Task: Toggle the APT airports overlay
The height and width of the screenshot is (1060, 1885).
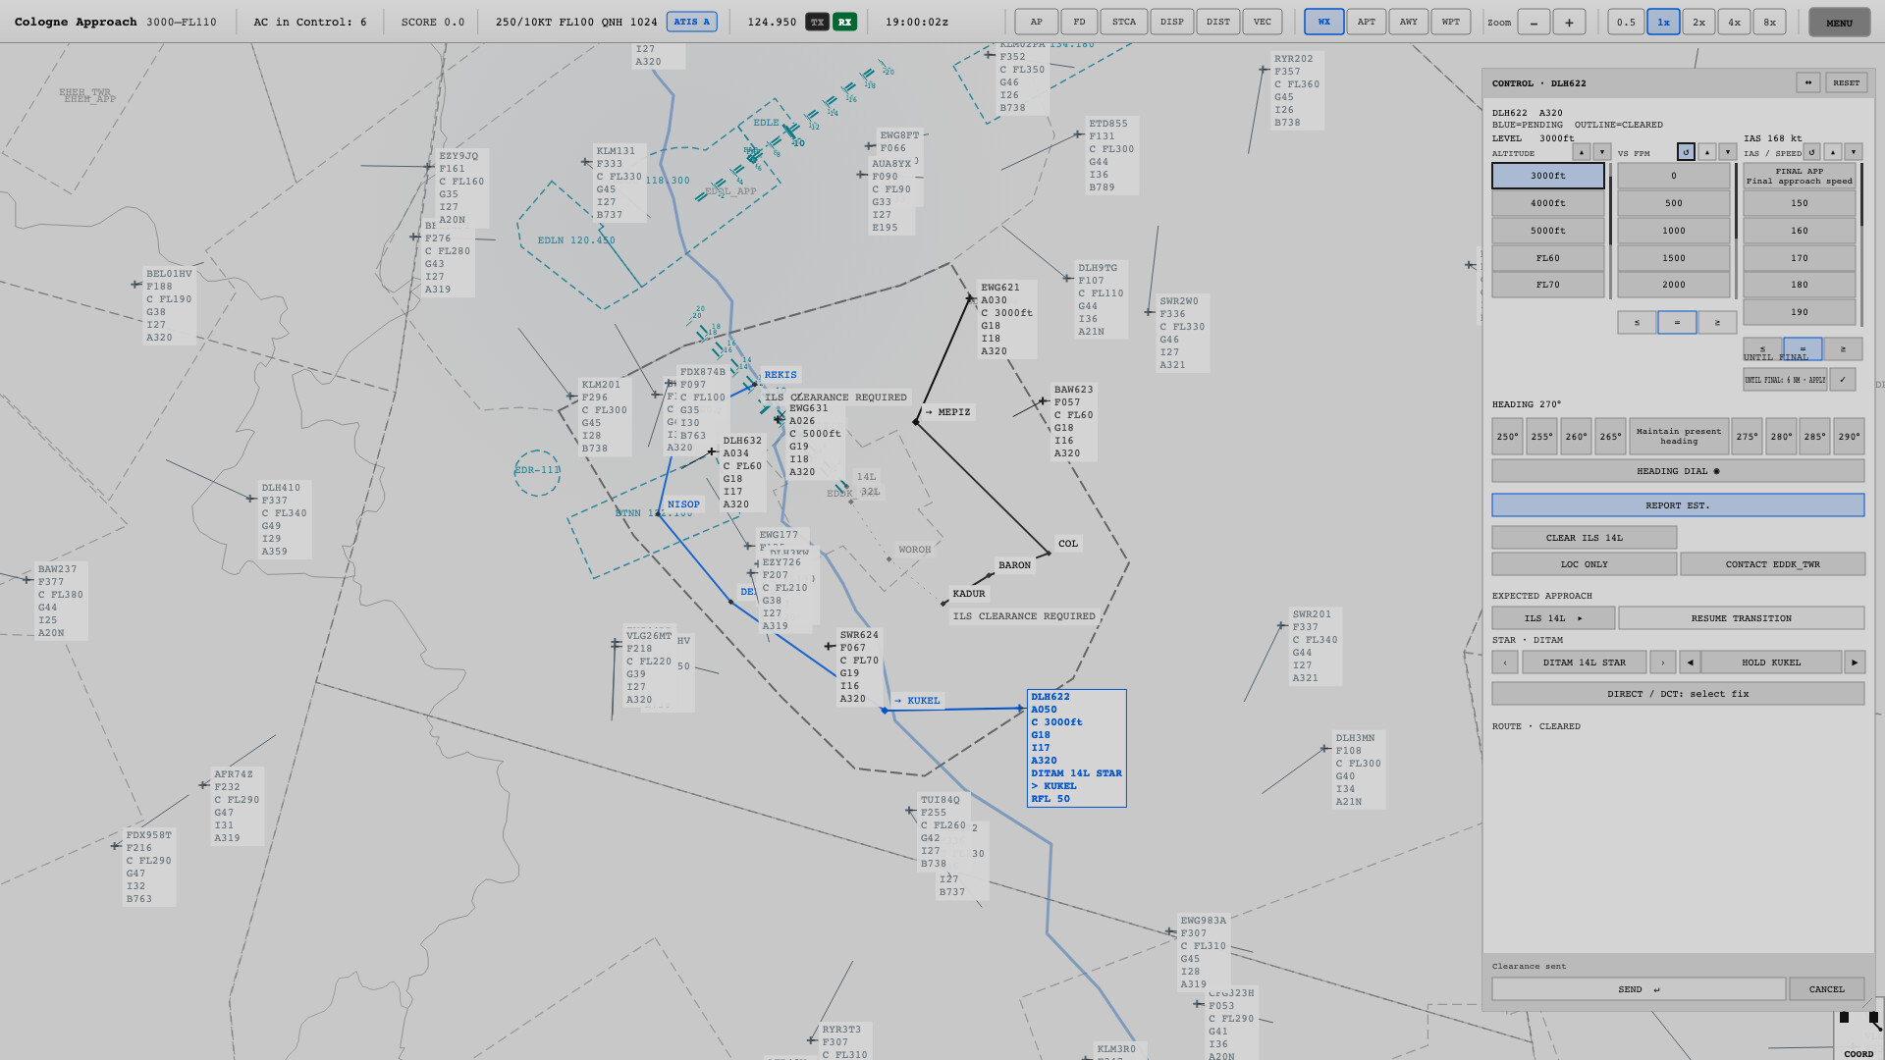Action: click(1367, 22)
